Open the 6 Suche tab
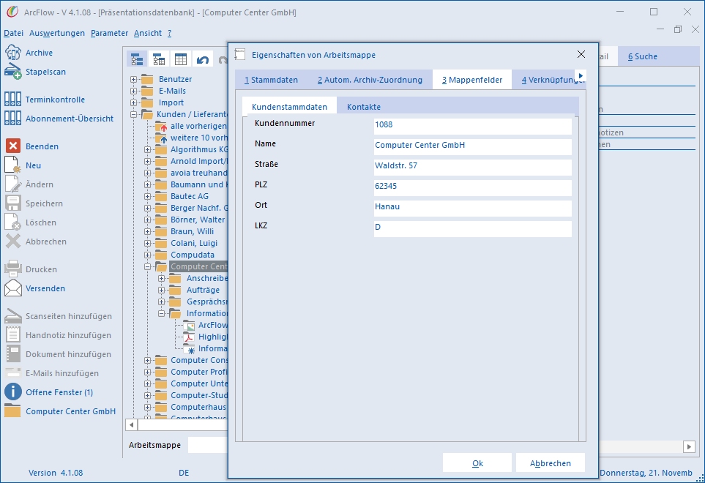Screen dimensions: 705x483 tap(643, 56)
